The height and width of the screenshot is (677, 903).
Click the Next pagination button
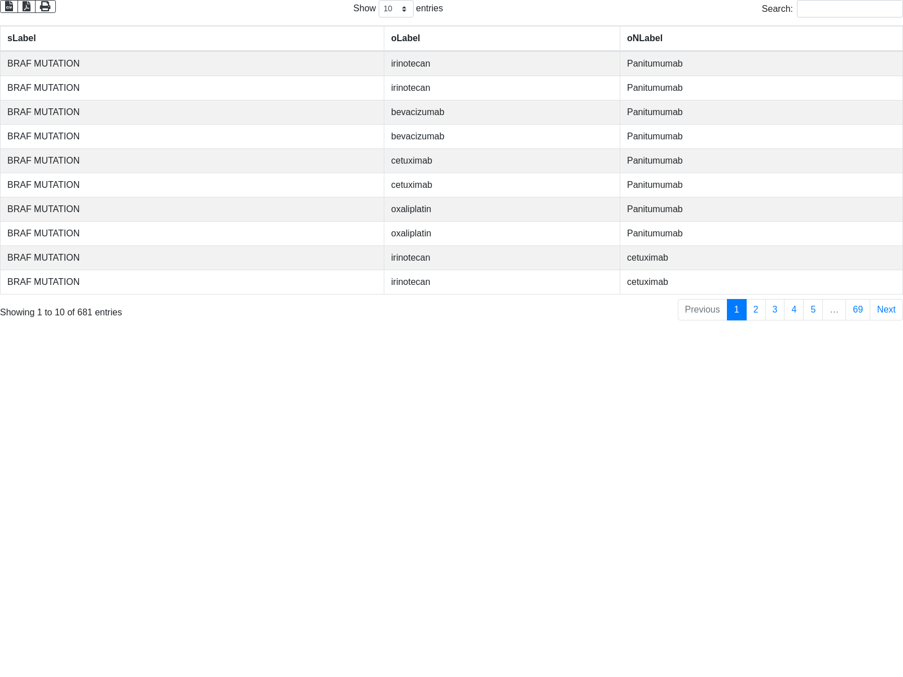[886, 310]
